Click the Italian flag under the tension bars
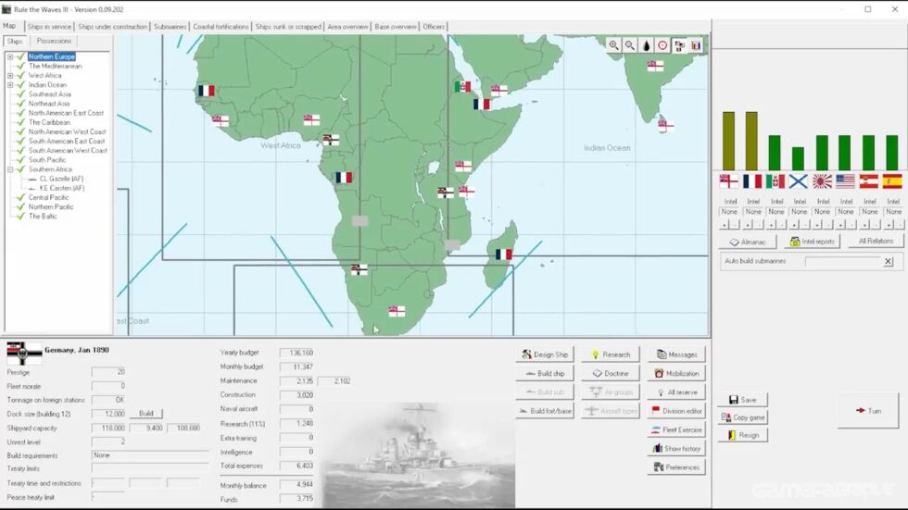This screenshot has height=510, width=908. (x=775, y=181)
